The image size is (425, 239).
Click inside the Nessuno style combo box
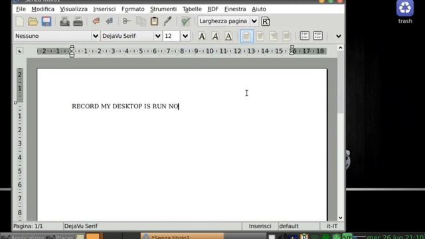click(52, 36)
